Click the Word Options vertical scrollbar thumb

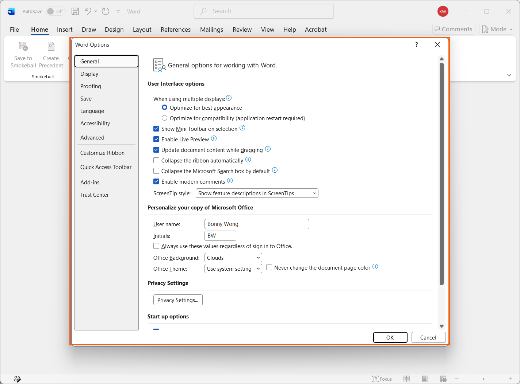441,174
